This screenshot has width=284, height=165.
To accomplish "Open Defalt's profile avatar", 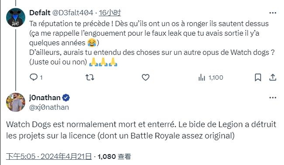I will [x=16, y=17].
